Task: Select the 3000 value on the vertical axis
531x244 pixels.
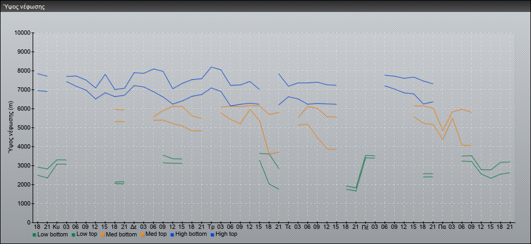Action: (x=24, y=165)
